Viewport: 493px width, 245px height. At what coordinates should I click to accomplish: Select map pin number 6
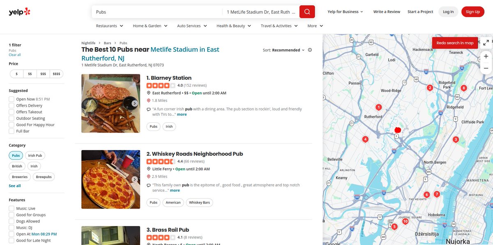(426, 195)
